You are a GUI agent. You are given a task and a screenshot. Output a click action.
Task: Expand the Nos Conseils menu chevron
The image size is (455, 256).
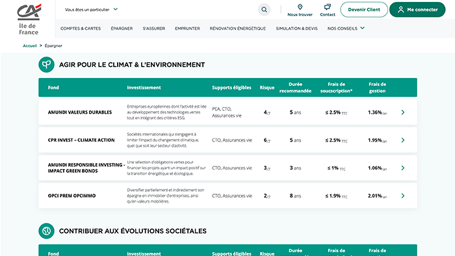pos(363,28)
